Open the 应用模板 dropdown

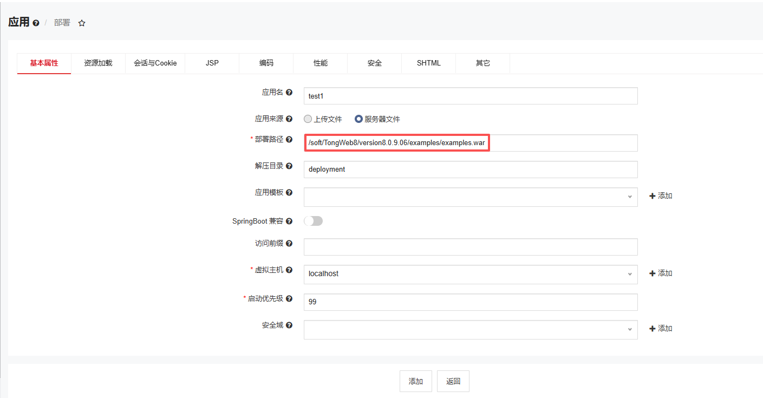tap(471, 197)
